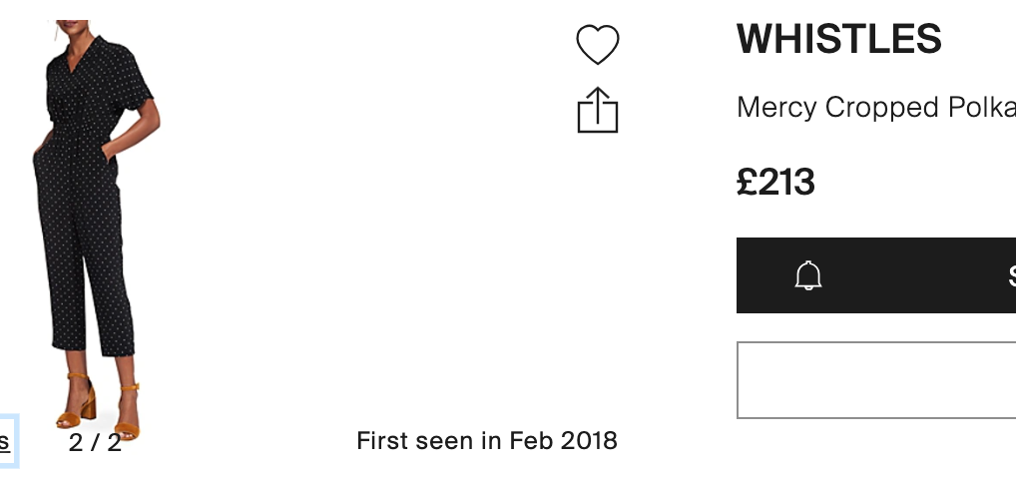Click the First seen in Feb 2018 text
This screenshot has height=479, width=1016.
(x=487, y=440)
